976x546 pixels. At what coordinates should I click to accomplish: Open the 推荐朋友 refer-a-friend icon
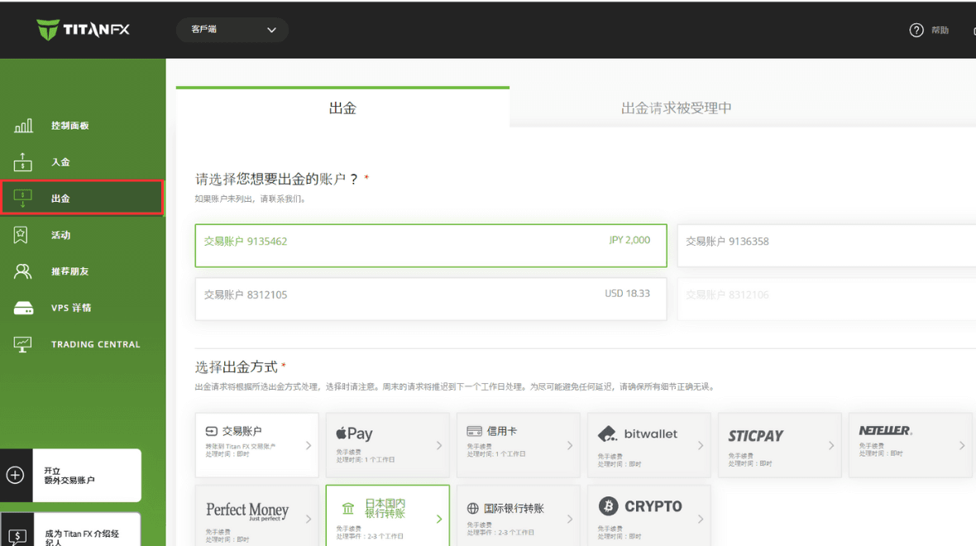23,271
